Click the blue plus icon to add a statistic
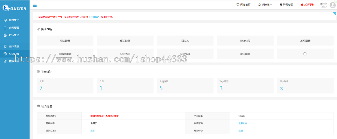The image size is (337, 139). click(x=281, y=89)
